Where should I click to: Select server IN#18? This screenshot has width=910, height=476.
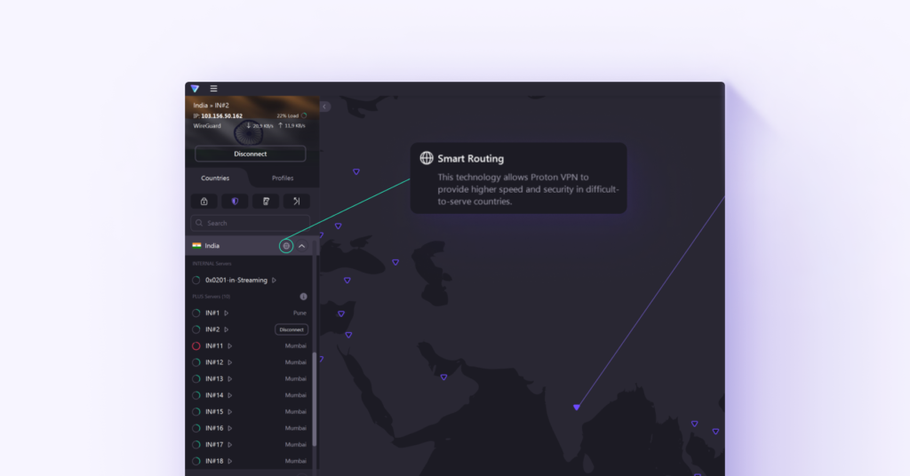point(214,461)
